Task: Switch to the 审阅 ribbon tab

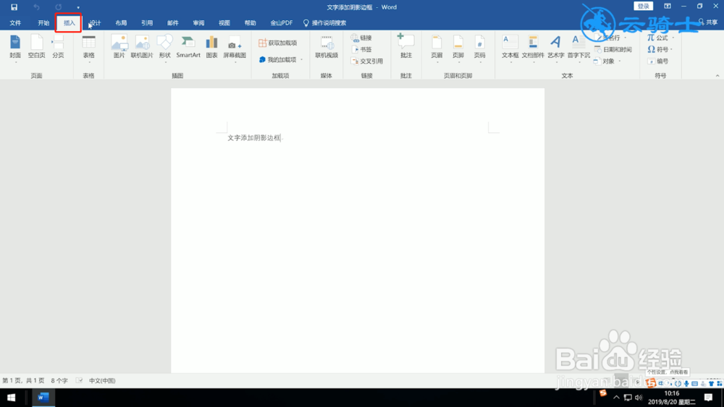Action: coord(198,22)
